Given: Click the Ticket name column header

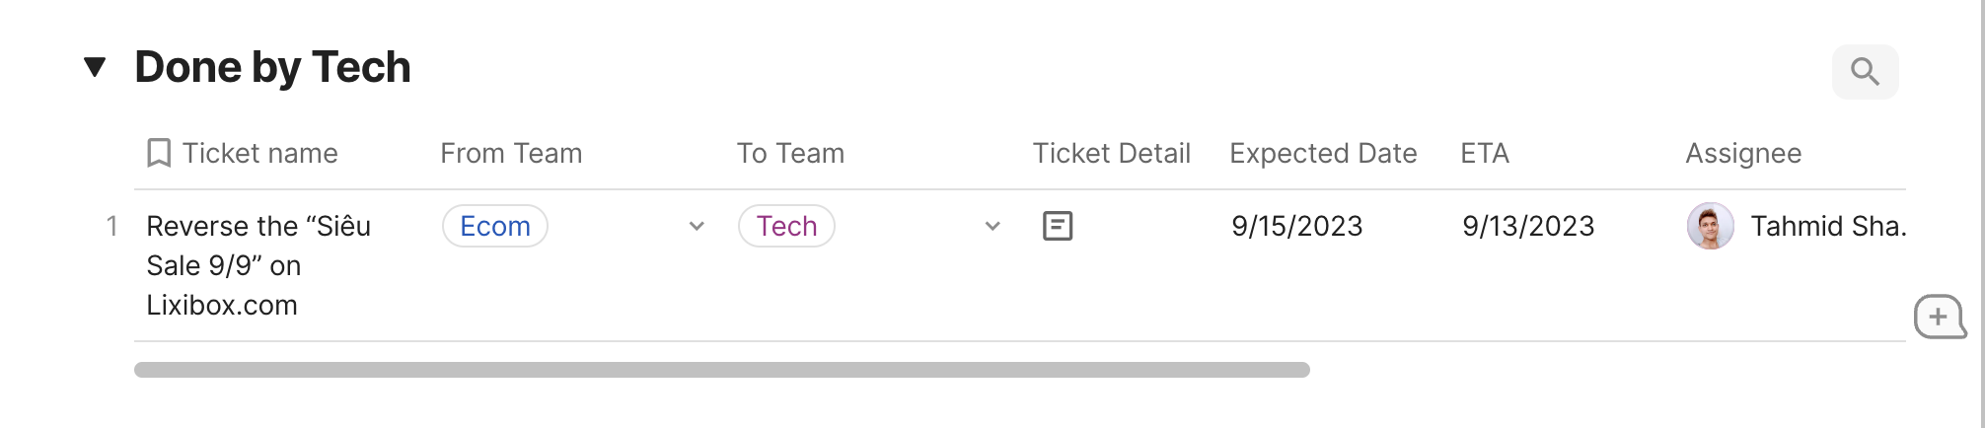Looking at the screenshot, I should point(259,154).
